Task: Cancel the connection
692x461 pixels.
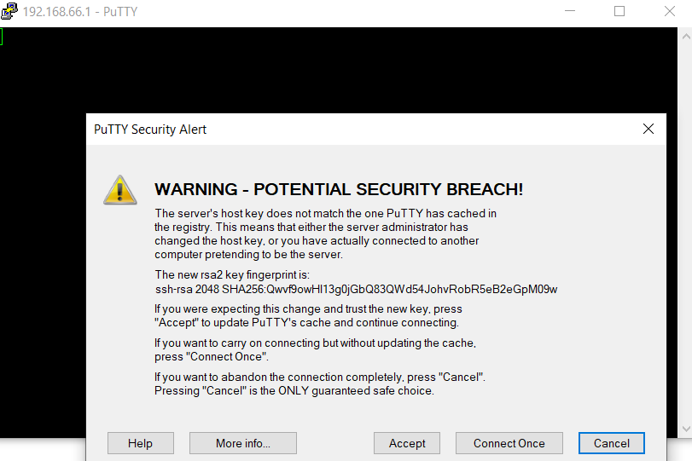Action: pyautogui.click(x=612, y=443)
